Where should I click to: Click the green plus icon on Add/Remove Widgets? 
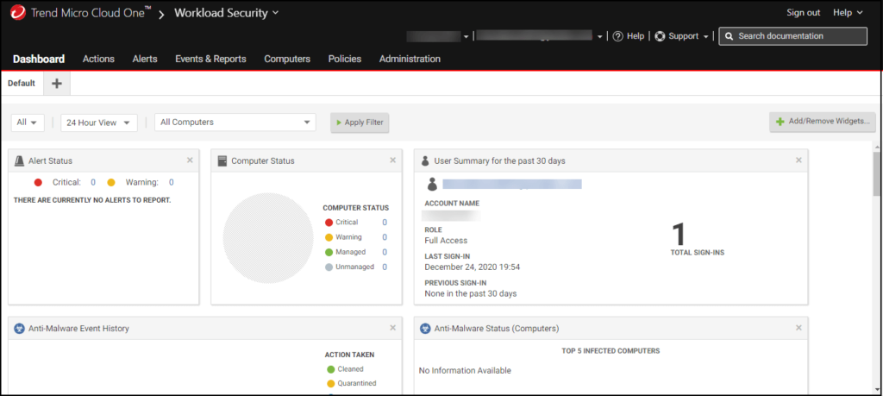tap(780, 122)
